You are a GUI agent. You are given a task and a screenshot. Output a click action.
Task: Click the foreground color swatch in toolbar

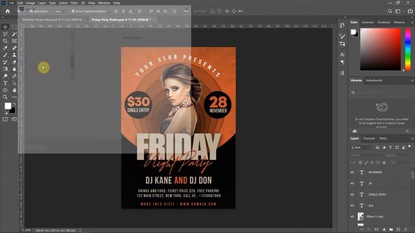[x=8, y=106]
